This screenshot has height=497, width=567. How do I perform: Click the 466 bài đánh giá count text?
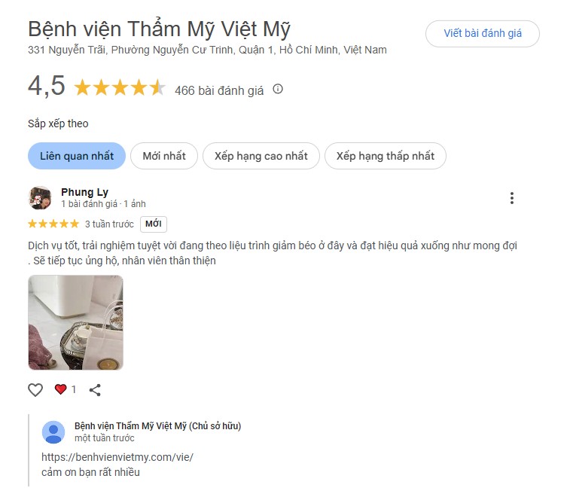click(219, 90)
